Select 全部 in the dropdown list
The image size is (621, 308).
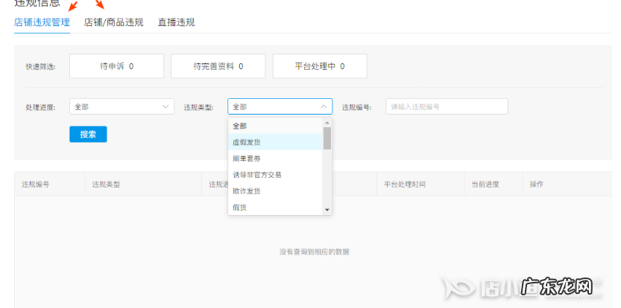coord(276,126)
